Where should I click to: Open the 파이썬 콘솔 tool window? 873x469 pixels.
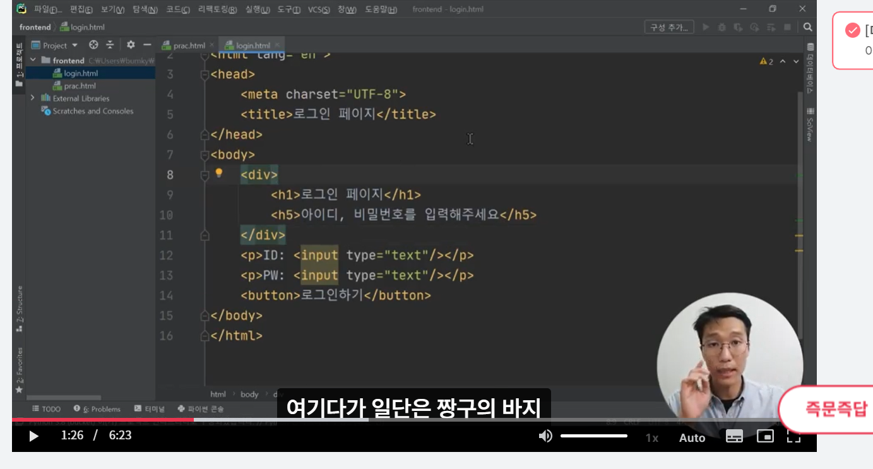coord(202,409)
